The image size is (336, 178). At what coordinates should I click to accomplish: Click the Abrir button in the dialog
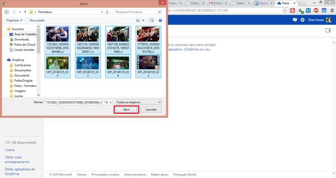pyautogui.click(x=127, y=110)
